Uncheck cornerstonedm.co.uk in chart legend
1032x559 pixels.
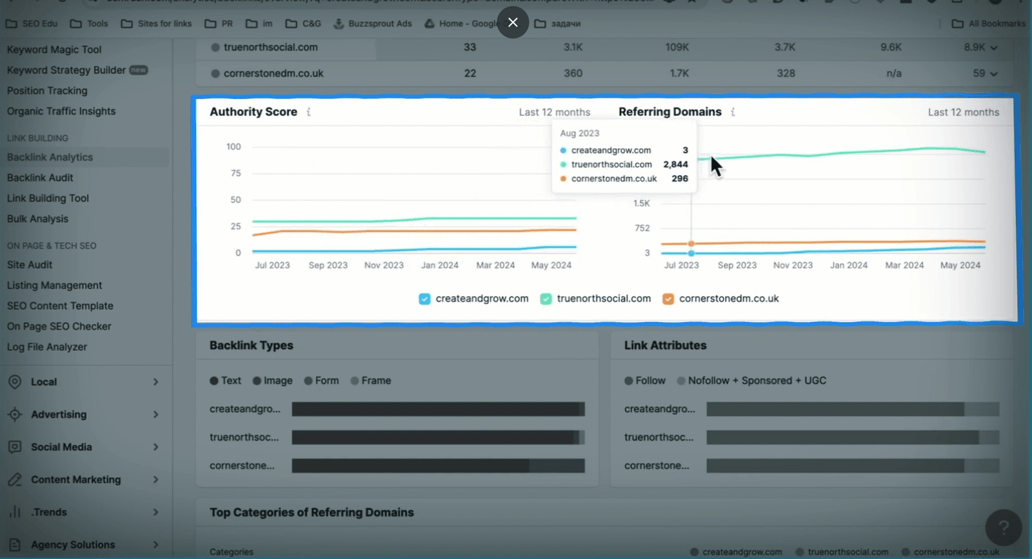[x=668, y=299]
